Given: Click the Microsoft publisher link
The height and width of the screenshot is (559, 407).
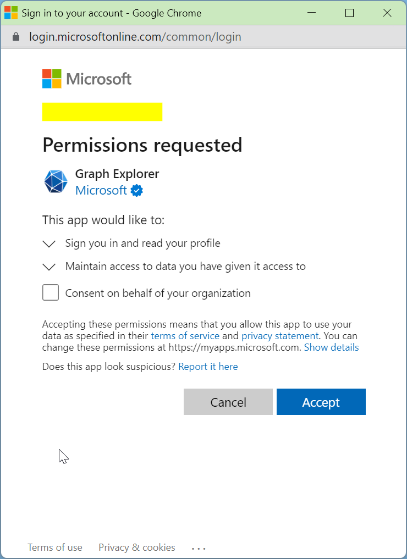Looking at the screenshot, I should pyautogui.click(x=101, y=190).
